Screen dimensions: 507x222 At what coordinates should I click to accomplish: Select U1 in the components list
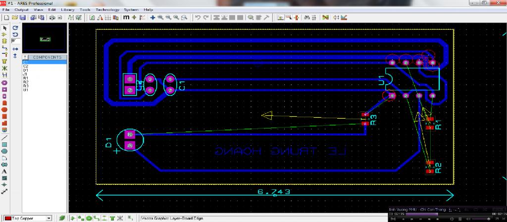[x=26, y=90]
